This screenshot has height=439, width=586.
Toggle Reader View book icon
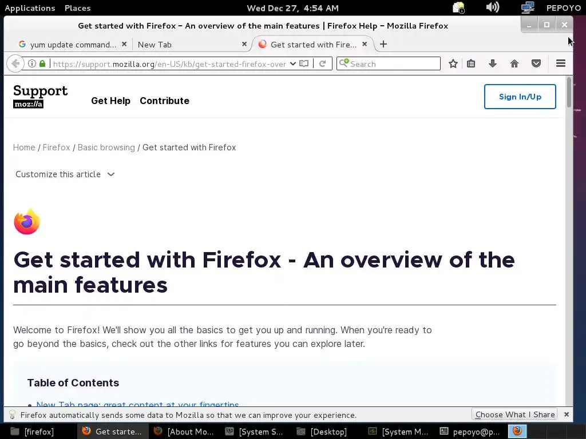click(x=304, y=64)
